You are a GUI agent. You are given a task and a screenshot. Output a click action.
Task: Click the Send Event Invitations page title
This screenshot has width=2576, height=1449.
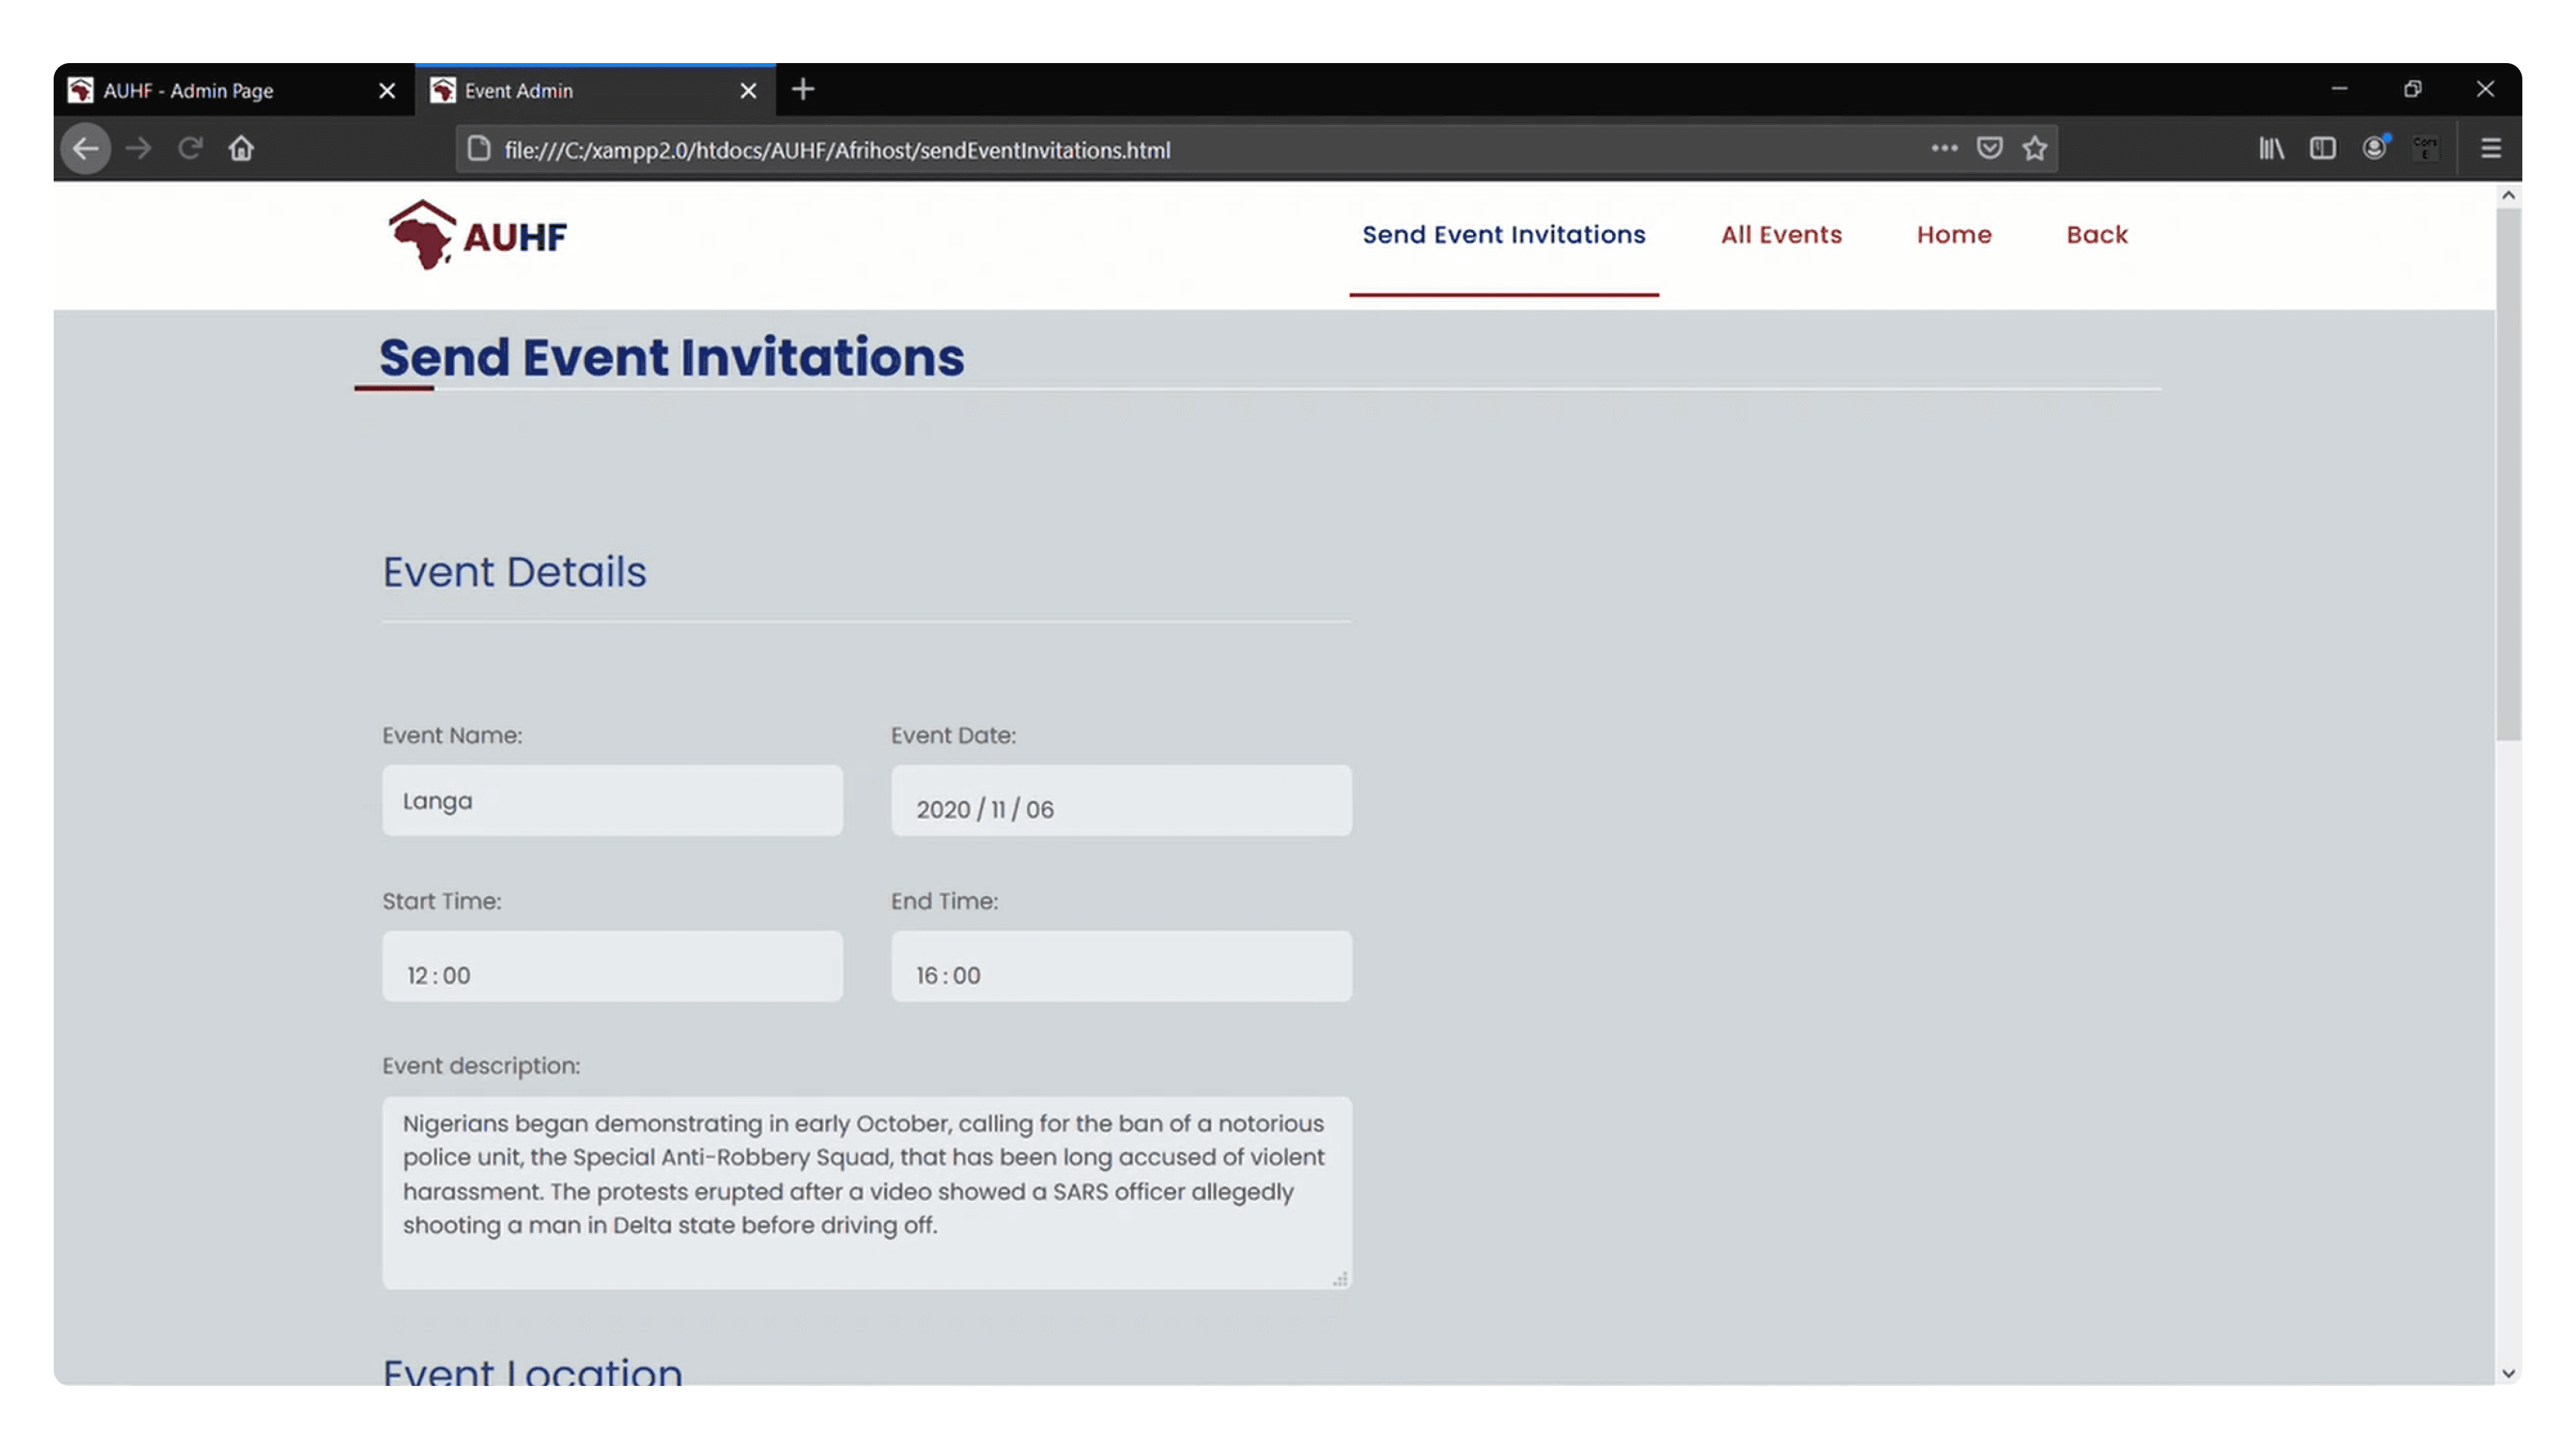click(x=672, y=357)
